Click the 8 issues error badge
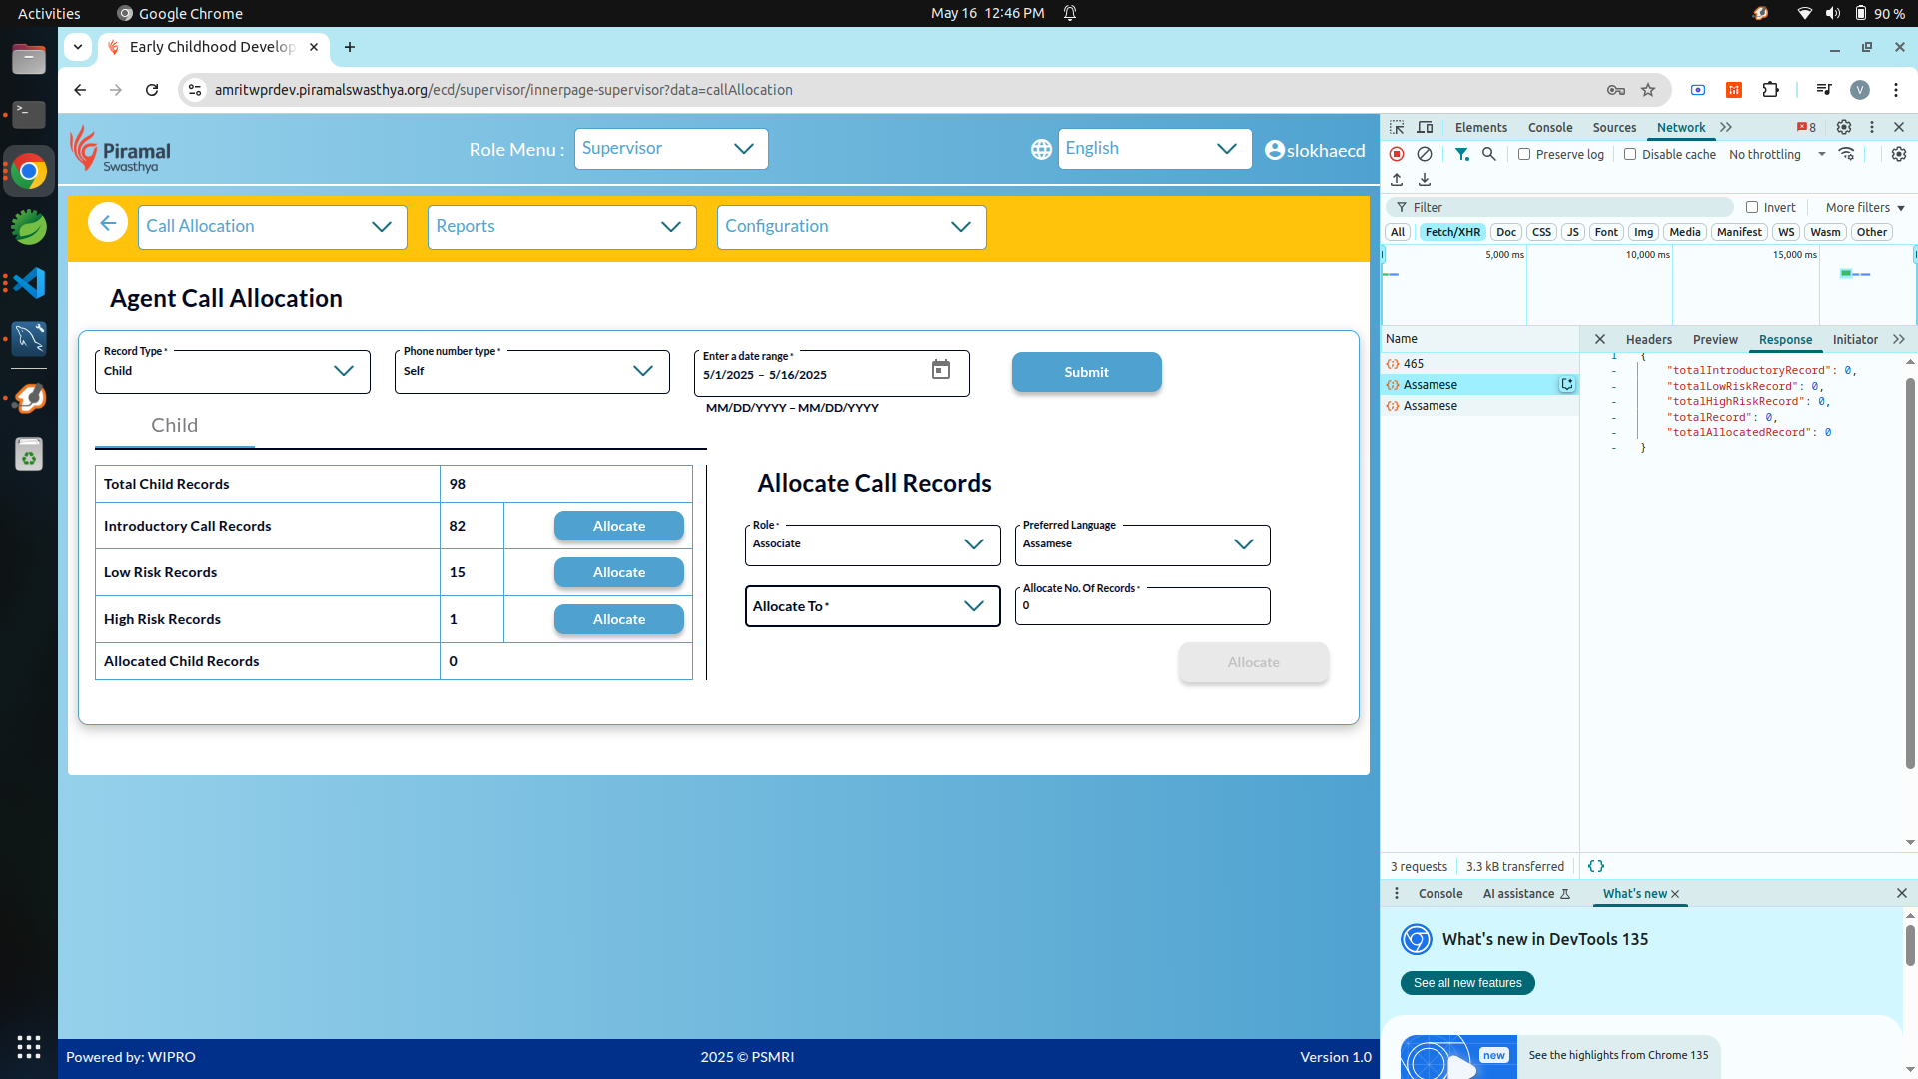Viewport: 1918px width, 1079px height. (1806, 127)
